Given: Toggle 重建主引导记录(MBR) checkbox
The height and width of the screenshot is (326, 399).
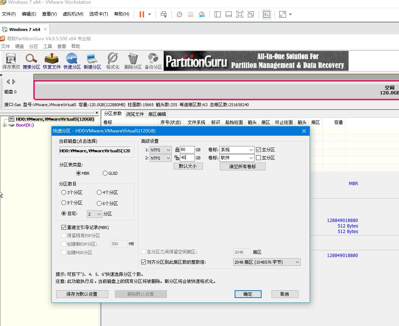Looking at the screenshot, I should (x=64, y=228).
